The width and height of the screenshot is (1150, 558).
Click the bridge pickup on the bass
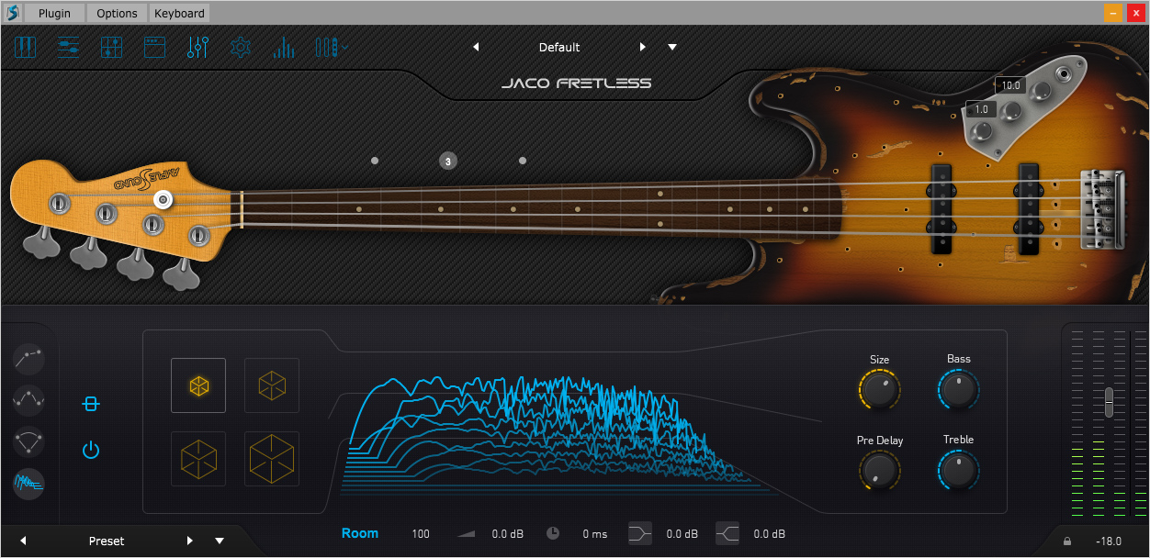pyautogui.click(x=1028, y=208)
